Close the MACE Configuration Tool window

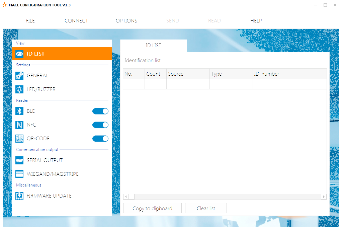click(335, 5)
